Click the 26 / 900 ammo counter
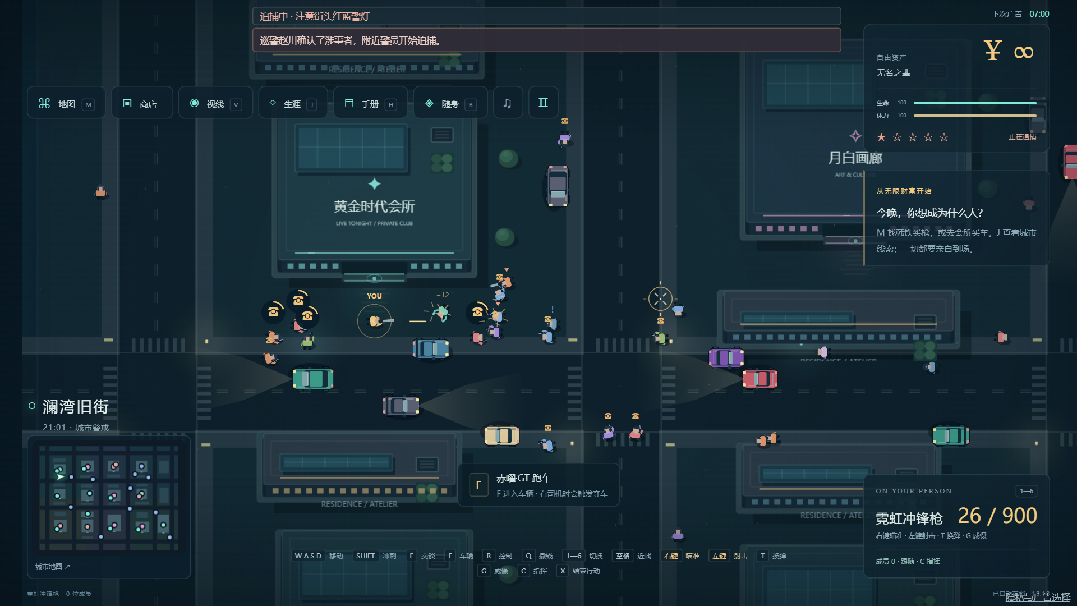The width and height of the screenshot is (1077, 606). click(x=997, y=516)
